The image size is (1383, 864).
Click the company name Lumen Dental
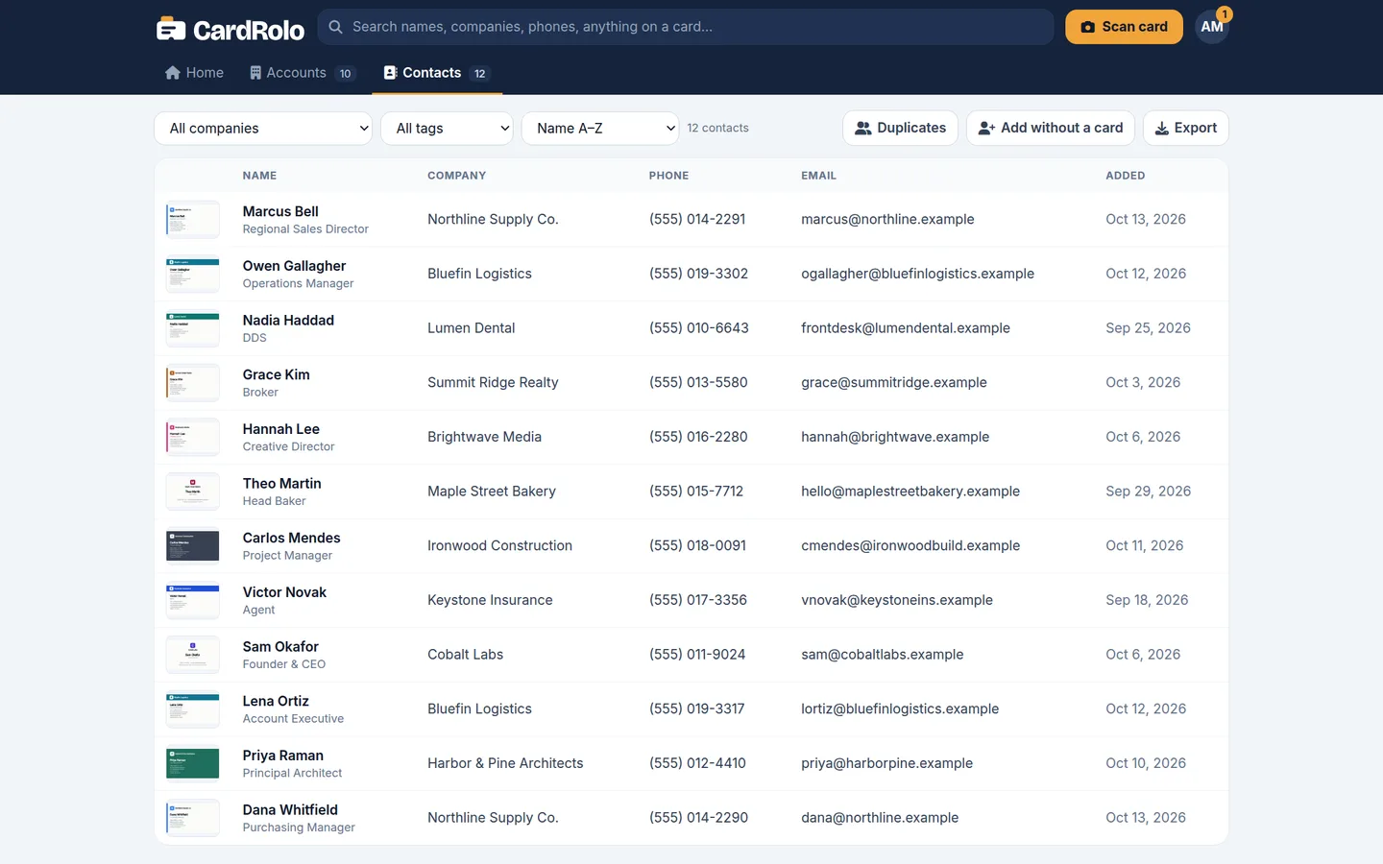point(472,328)
